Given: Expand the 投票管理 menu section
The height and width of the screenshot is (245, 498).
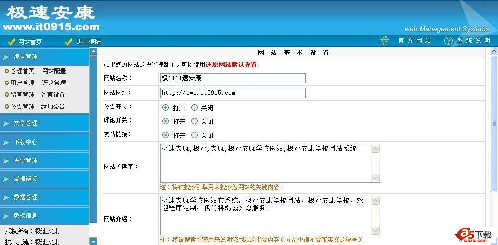Looking at the screenshot, I should coord(44,161).
